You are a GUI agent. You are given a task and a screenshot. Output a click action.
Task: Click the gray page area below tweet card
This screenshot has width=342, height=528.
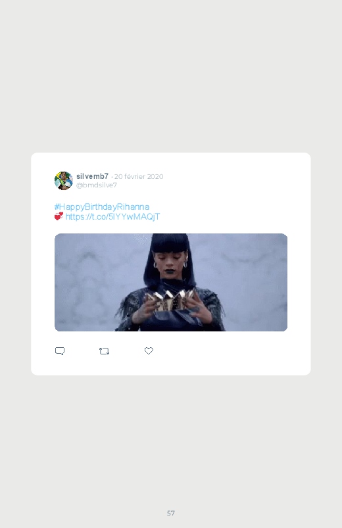(x=171, y=438)
